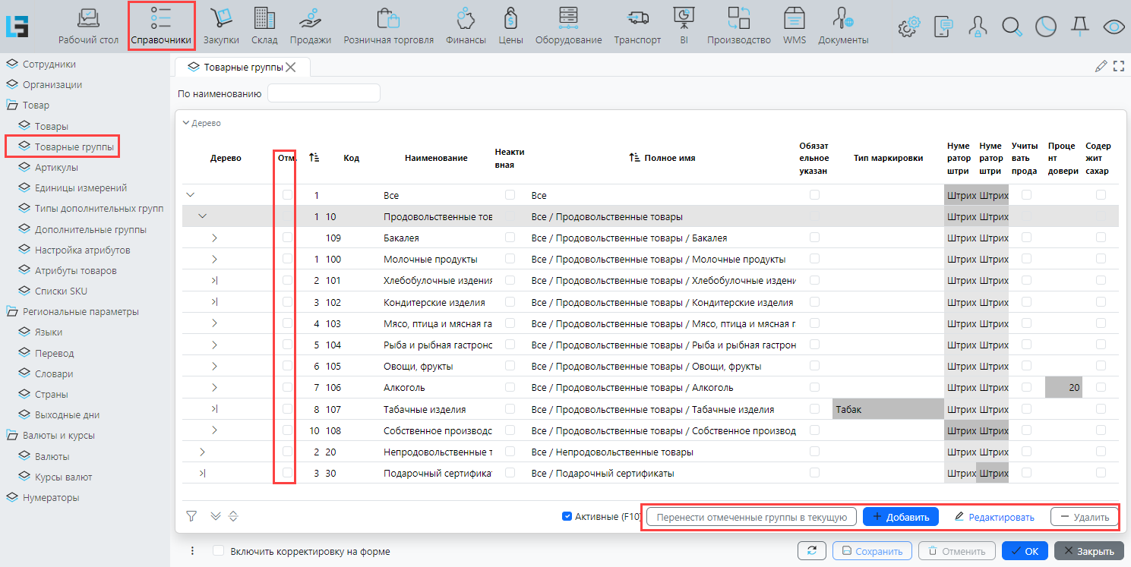Click the filter funnel icon below the table
This screenshot has height=567, width=1131.
pos(191,516)
